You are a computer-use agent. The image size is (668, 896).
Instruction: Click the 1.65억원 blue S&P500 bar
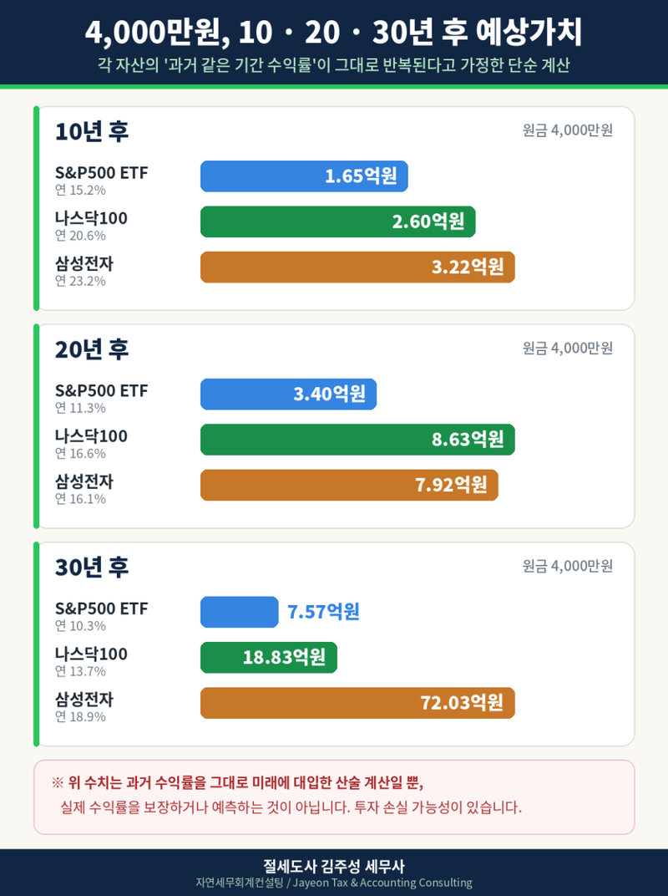click(x=304, y=176)
